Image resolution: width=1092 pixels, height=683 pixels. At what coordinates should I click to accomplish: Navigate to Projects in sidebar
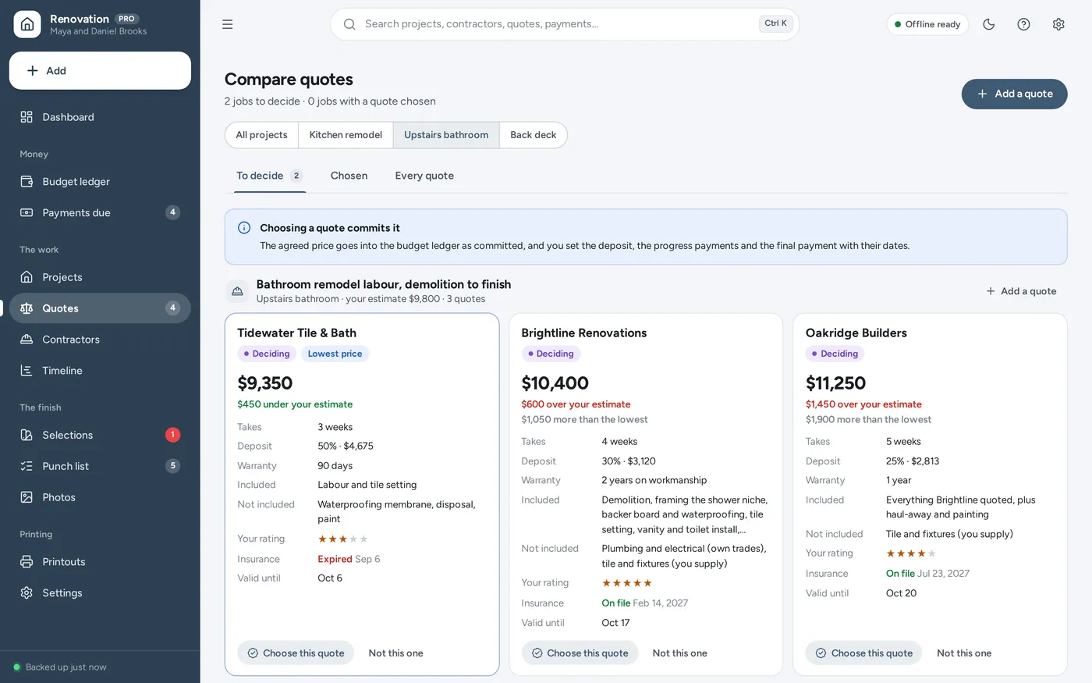100,277
